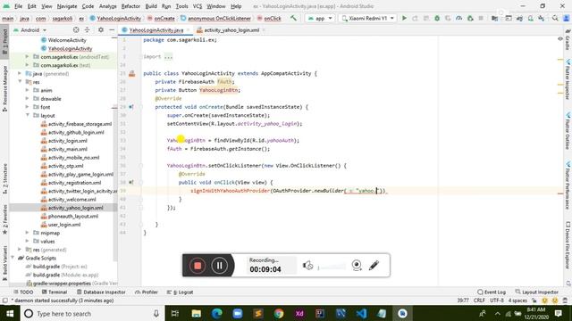This screenshot has width=572, height=321.
Task: Open Search Everywhere magnifier icon
Action: pos(555,18)
